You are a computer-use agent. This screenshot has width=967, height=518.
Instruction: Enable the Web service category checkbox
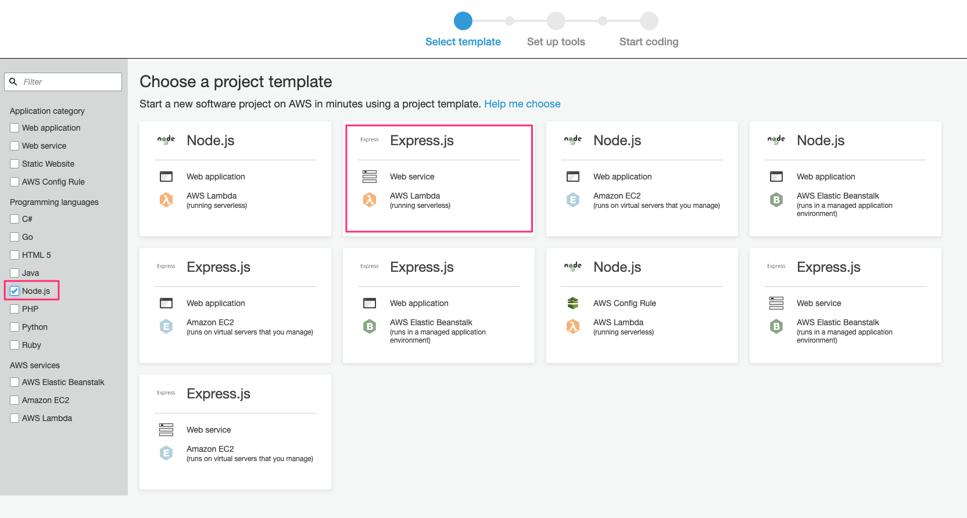coord(15,146)
